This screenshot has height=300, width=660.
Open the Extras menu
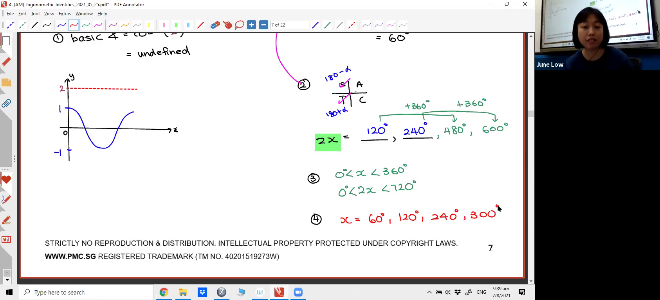coord(65,14)
